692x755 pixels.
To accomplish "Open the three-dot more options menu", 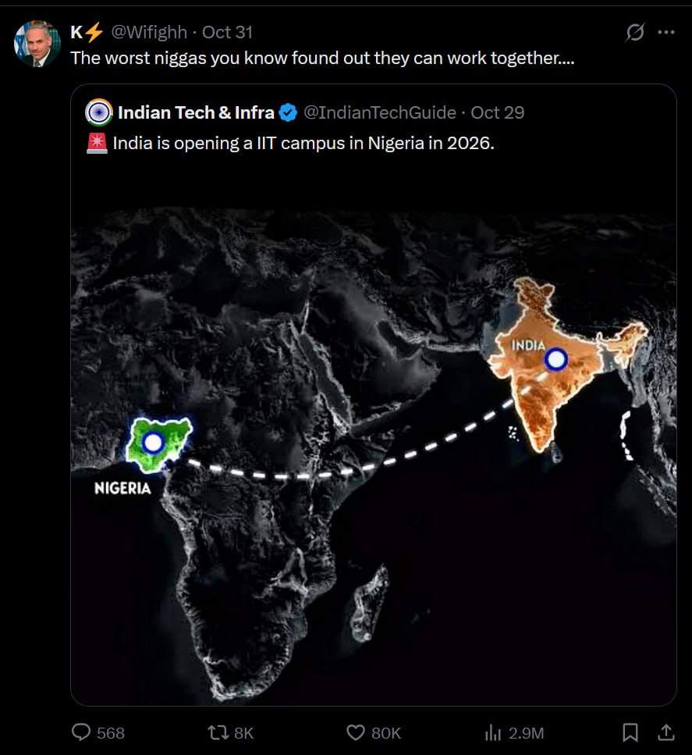I will pos(665,33).
